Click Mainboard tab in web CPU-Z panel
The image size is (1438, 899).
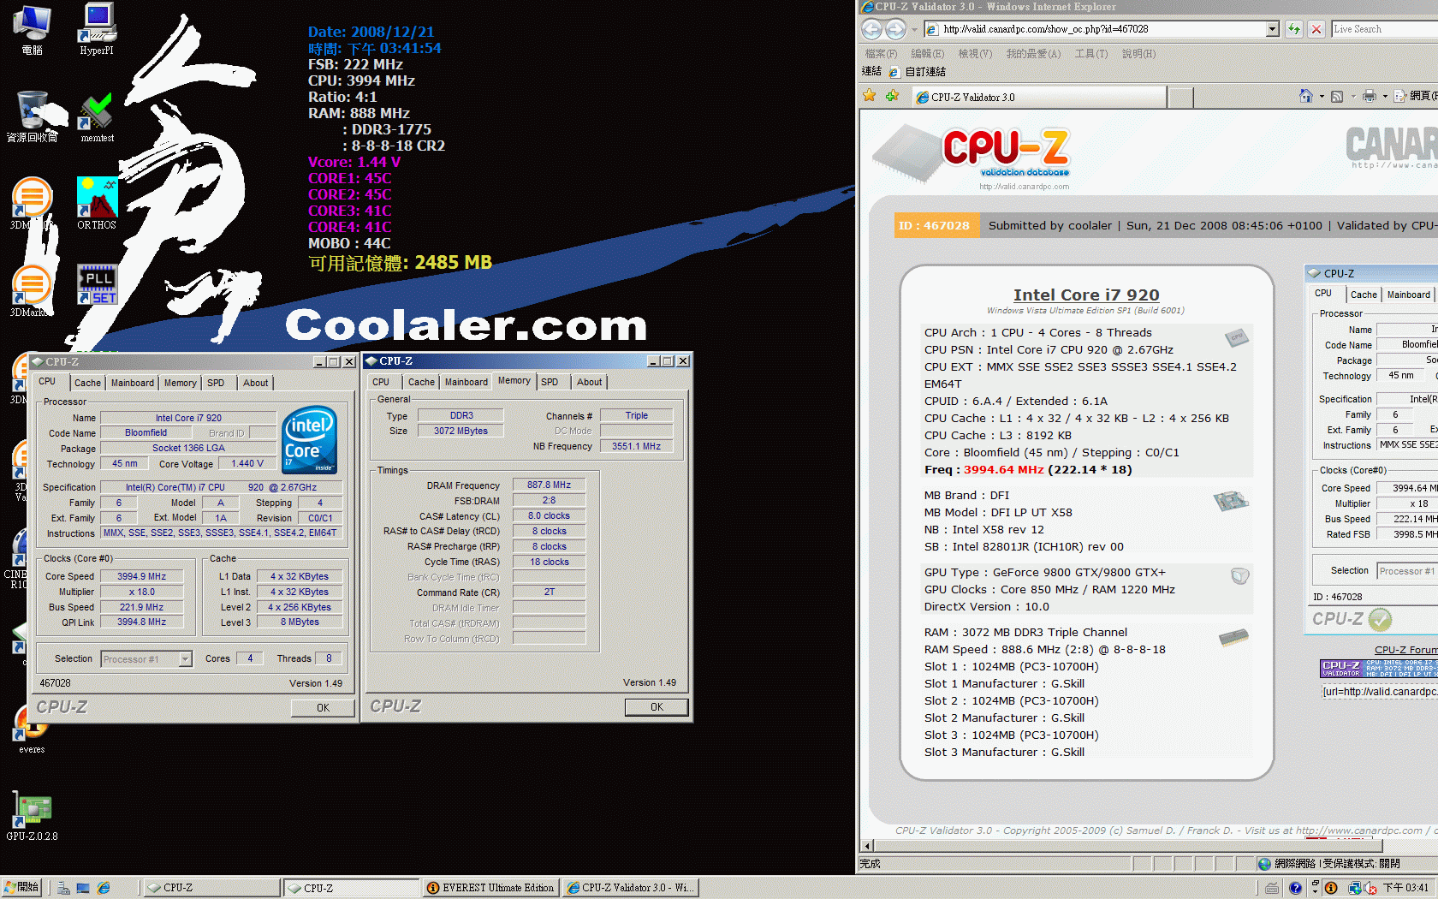pos(1408,295)
